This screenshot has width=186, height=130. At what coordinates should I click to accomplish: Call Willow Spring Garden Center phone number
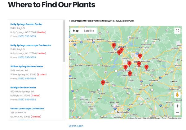coord(27,79)
